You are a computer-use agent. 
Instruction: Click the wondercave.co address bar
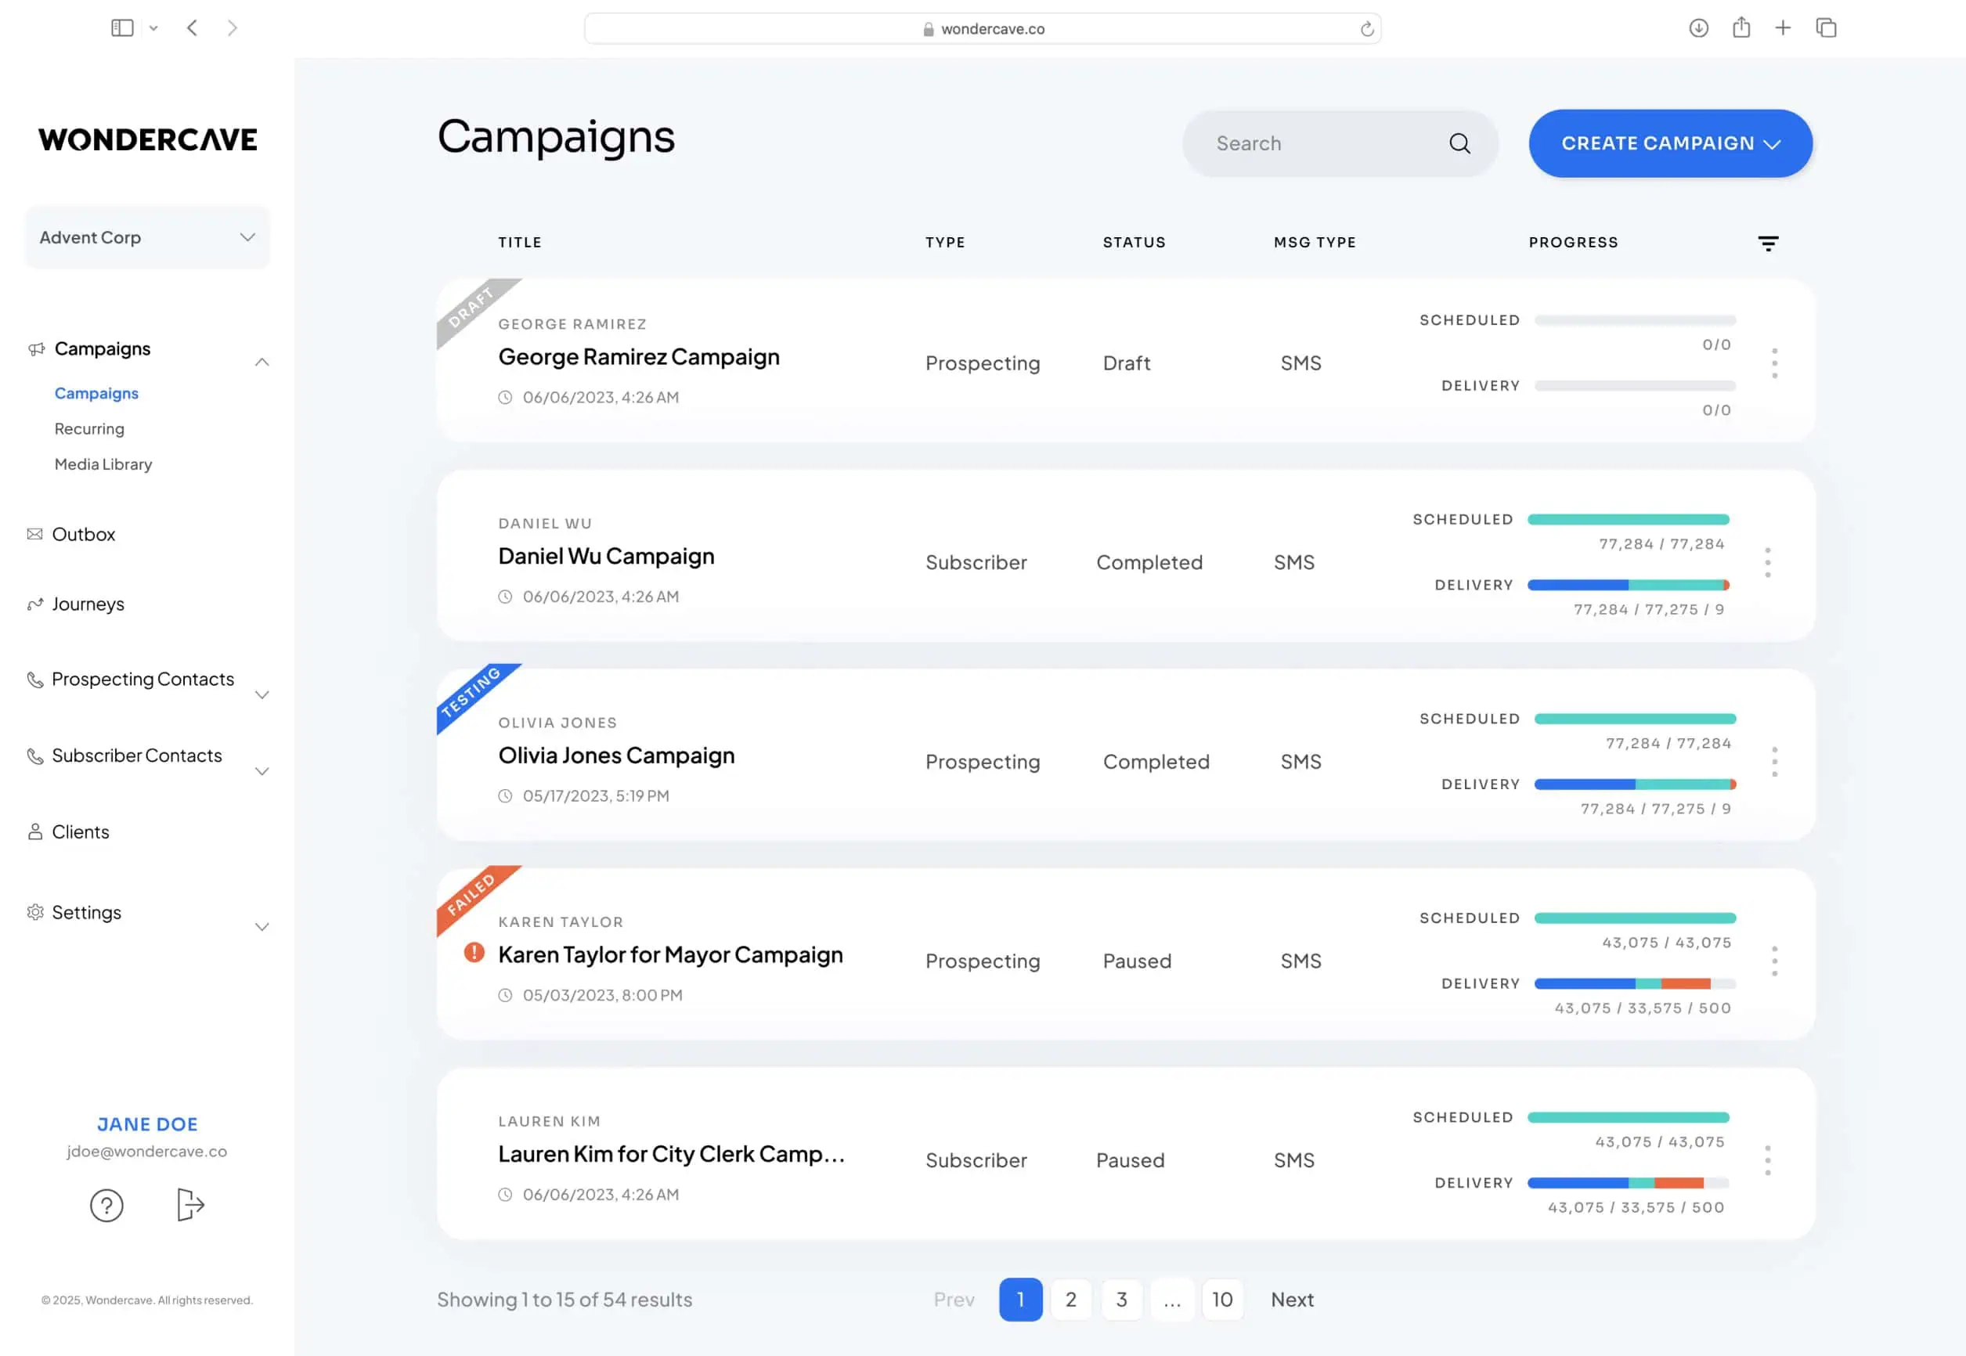click(982, 29)
